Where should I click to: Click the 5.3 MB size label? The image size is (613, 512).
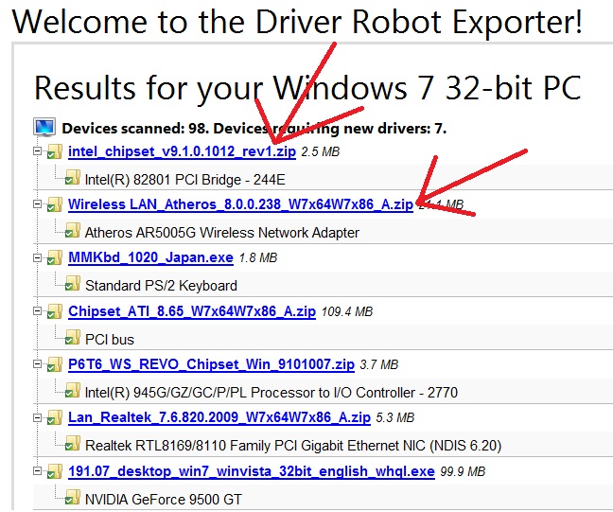coord(394,418)
